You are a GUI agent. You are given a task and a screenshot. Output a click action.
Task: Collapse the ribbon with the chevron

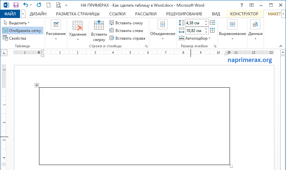point(281,46)
